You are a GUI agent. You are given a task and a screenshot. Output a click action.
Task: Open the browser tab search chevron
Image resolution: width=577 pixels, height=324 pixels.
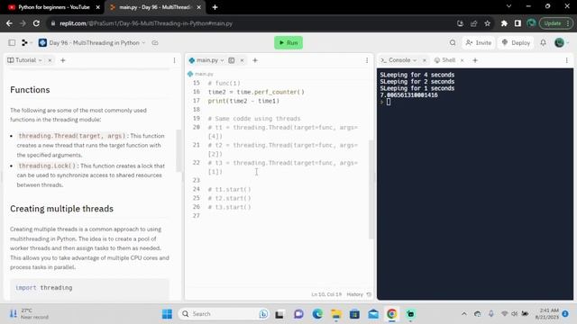point(508,6)
